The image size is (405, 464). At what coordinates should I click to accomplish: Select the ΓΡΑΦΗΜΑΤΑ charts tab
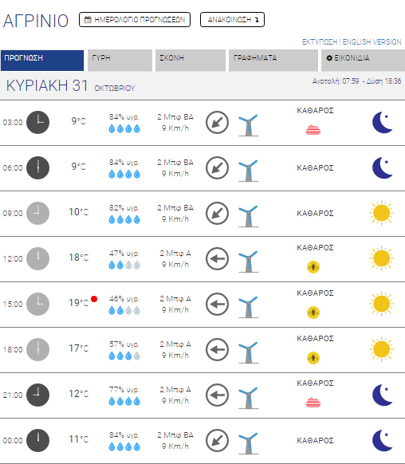click(x=273, y=61)
